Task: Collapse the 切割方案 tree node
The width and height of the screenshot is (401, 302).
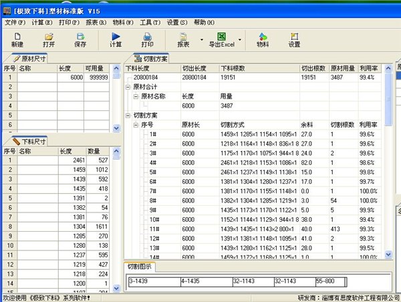Action: 128,116
